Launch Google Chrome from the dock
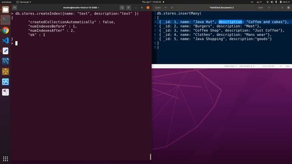This screenshot has height=164, width=292. coord(5,31)
